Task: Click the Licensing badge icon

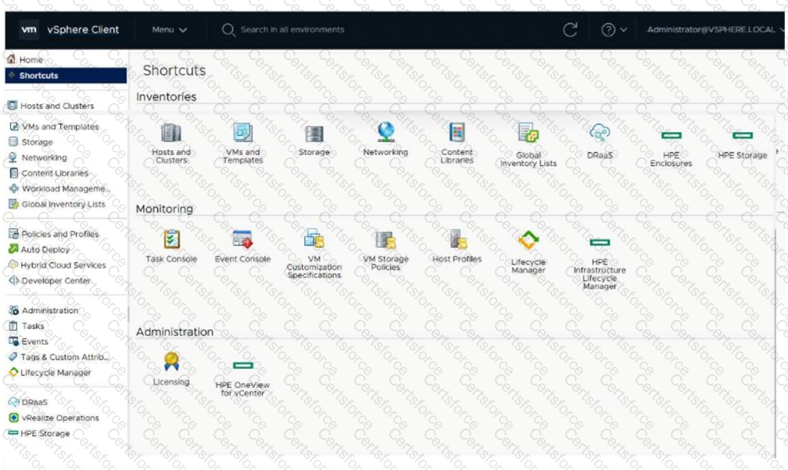Action: click(x=171, y=361)
